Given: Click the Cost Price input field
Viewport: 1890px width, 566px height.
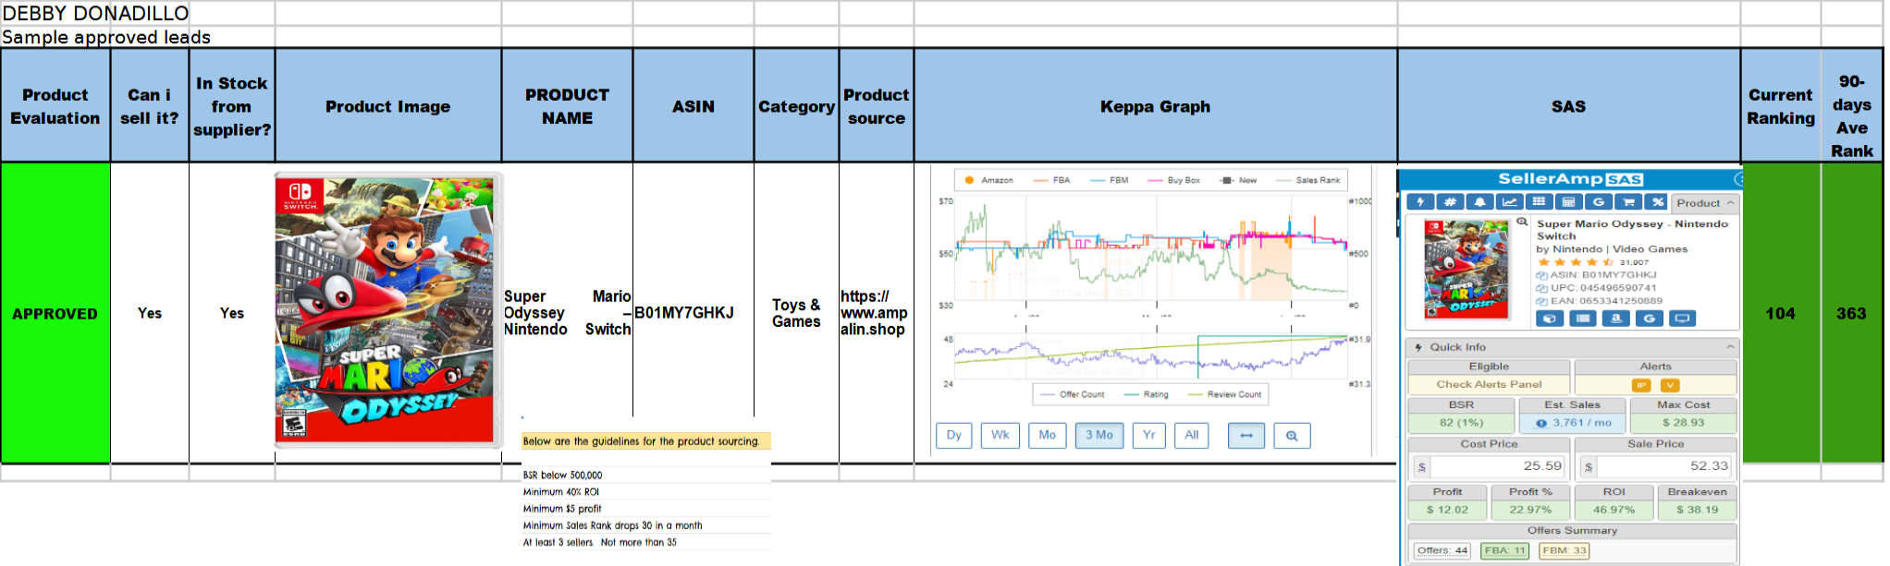Looking at the screenshot, I should point(1497,466).
